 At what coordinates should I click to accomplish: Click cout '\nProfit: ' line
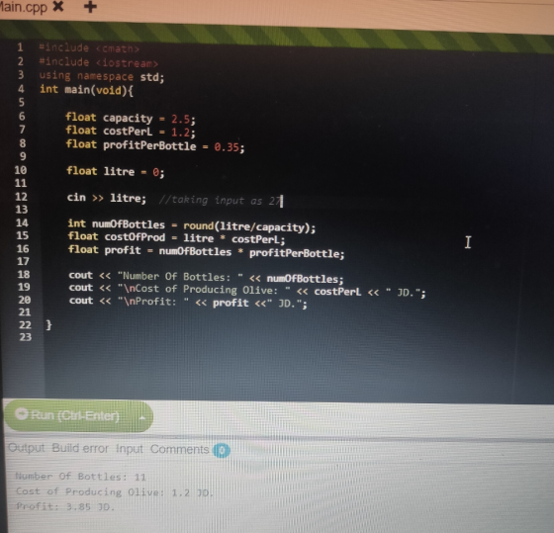point(188,302)
